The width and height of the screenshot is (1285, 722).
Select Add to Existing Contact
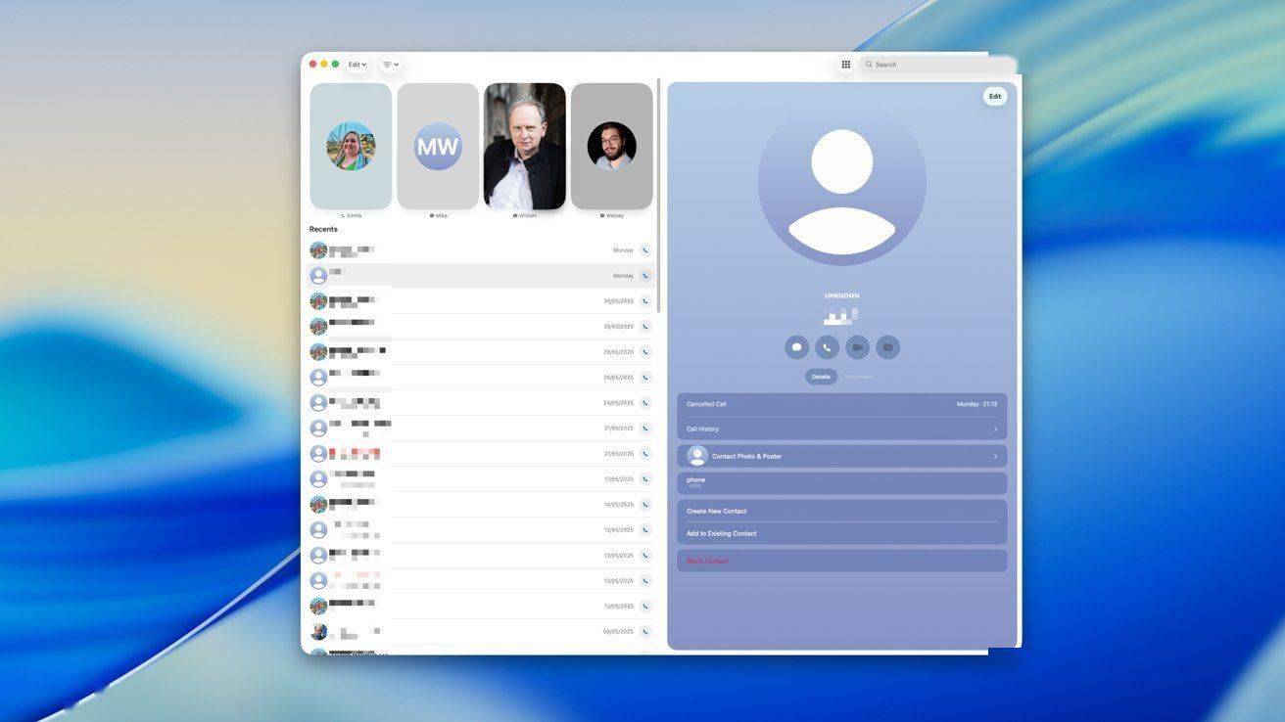point(842,533)
